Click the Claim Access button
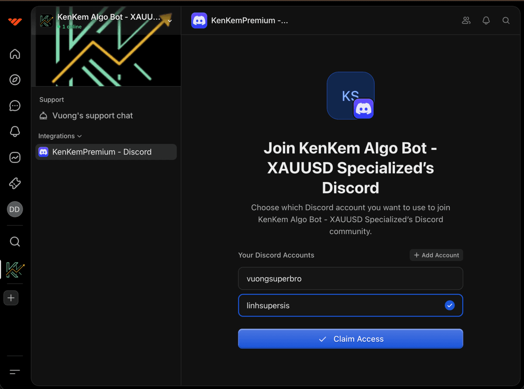The image size is (524, 389). pyautogui.click(x=351, y=339)
